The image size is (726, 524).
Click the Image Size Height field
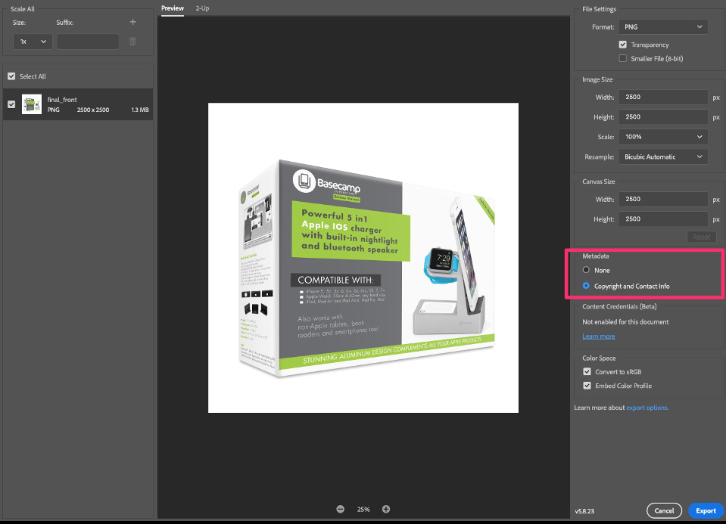click(x=663, y=117)
